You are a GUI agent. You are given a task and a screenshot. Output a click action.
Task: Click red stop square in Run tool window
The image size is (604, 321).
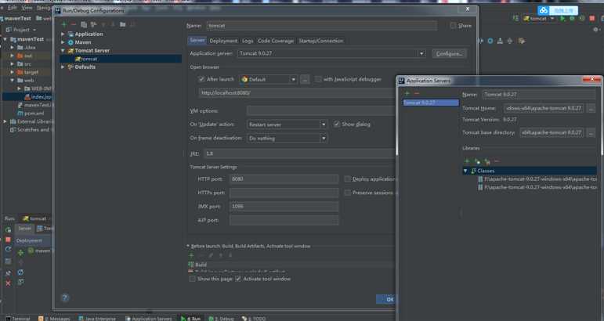pyautogui.click(x=8, y=240)
